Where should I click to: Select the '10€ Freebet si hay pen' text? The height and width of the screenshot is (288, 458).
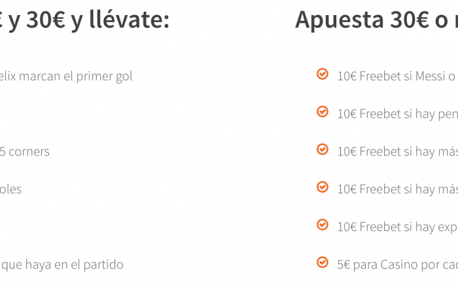(398, 114)
